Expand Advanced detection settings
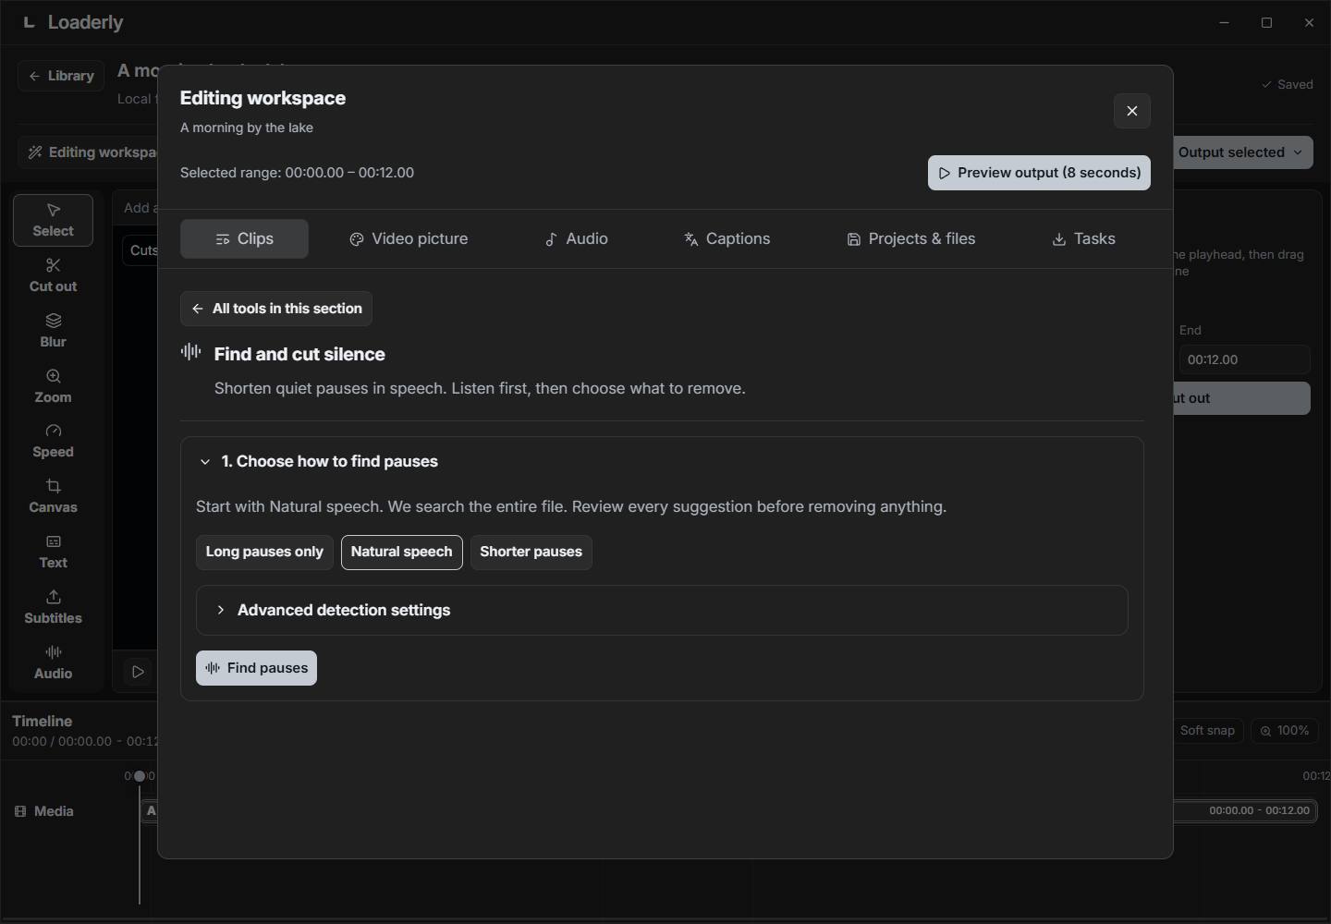Screen dimensions: 1331x924 662,610
